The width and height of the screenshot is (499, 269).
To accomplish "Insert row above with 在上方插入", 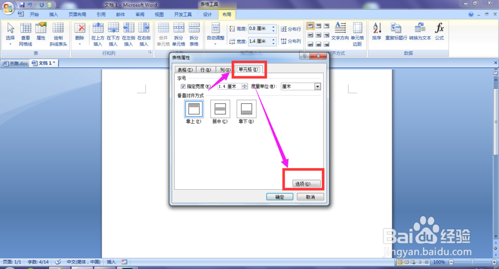I will (x=98, y=34).
